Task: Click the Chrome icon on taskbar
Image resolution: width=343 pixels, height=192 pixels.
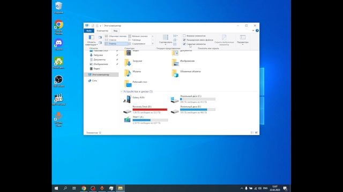Action: coord(84,188)
